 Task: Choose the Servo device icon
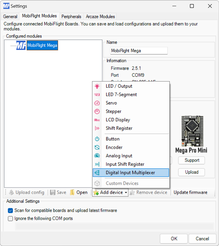coord(97,103)
